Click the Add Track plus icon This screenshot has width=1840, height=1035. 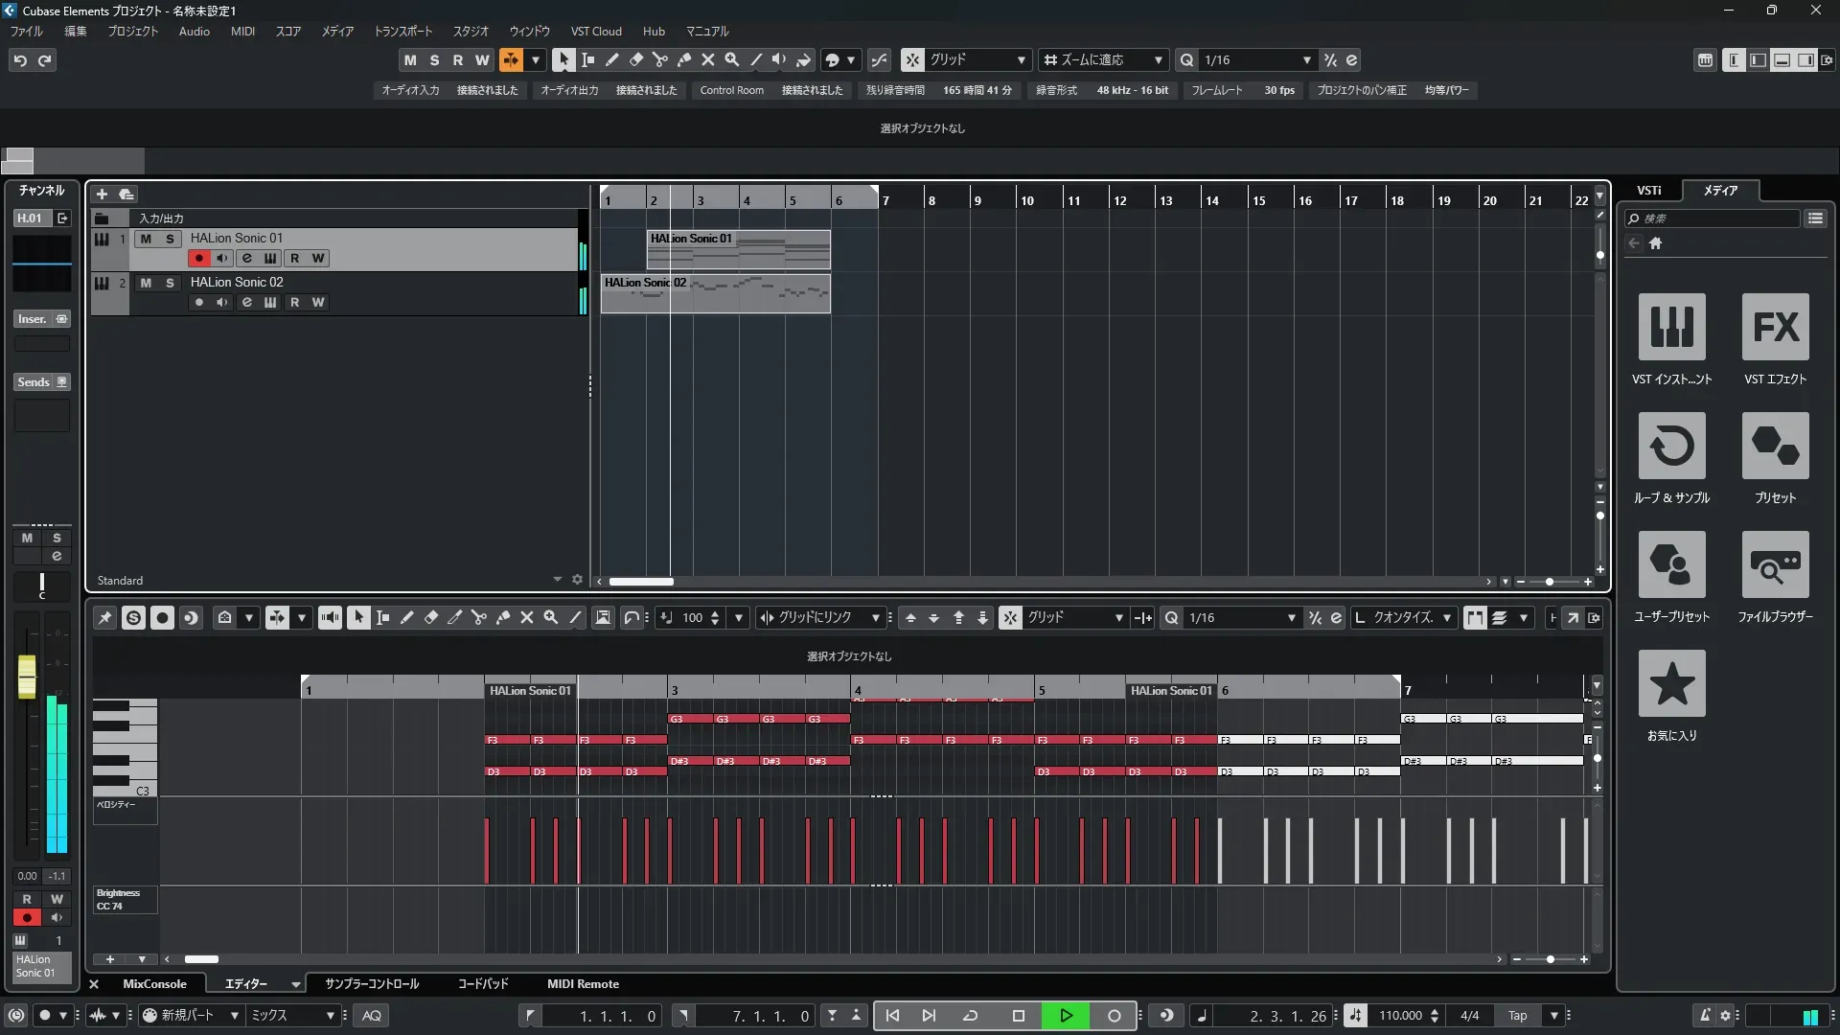102,195
